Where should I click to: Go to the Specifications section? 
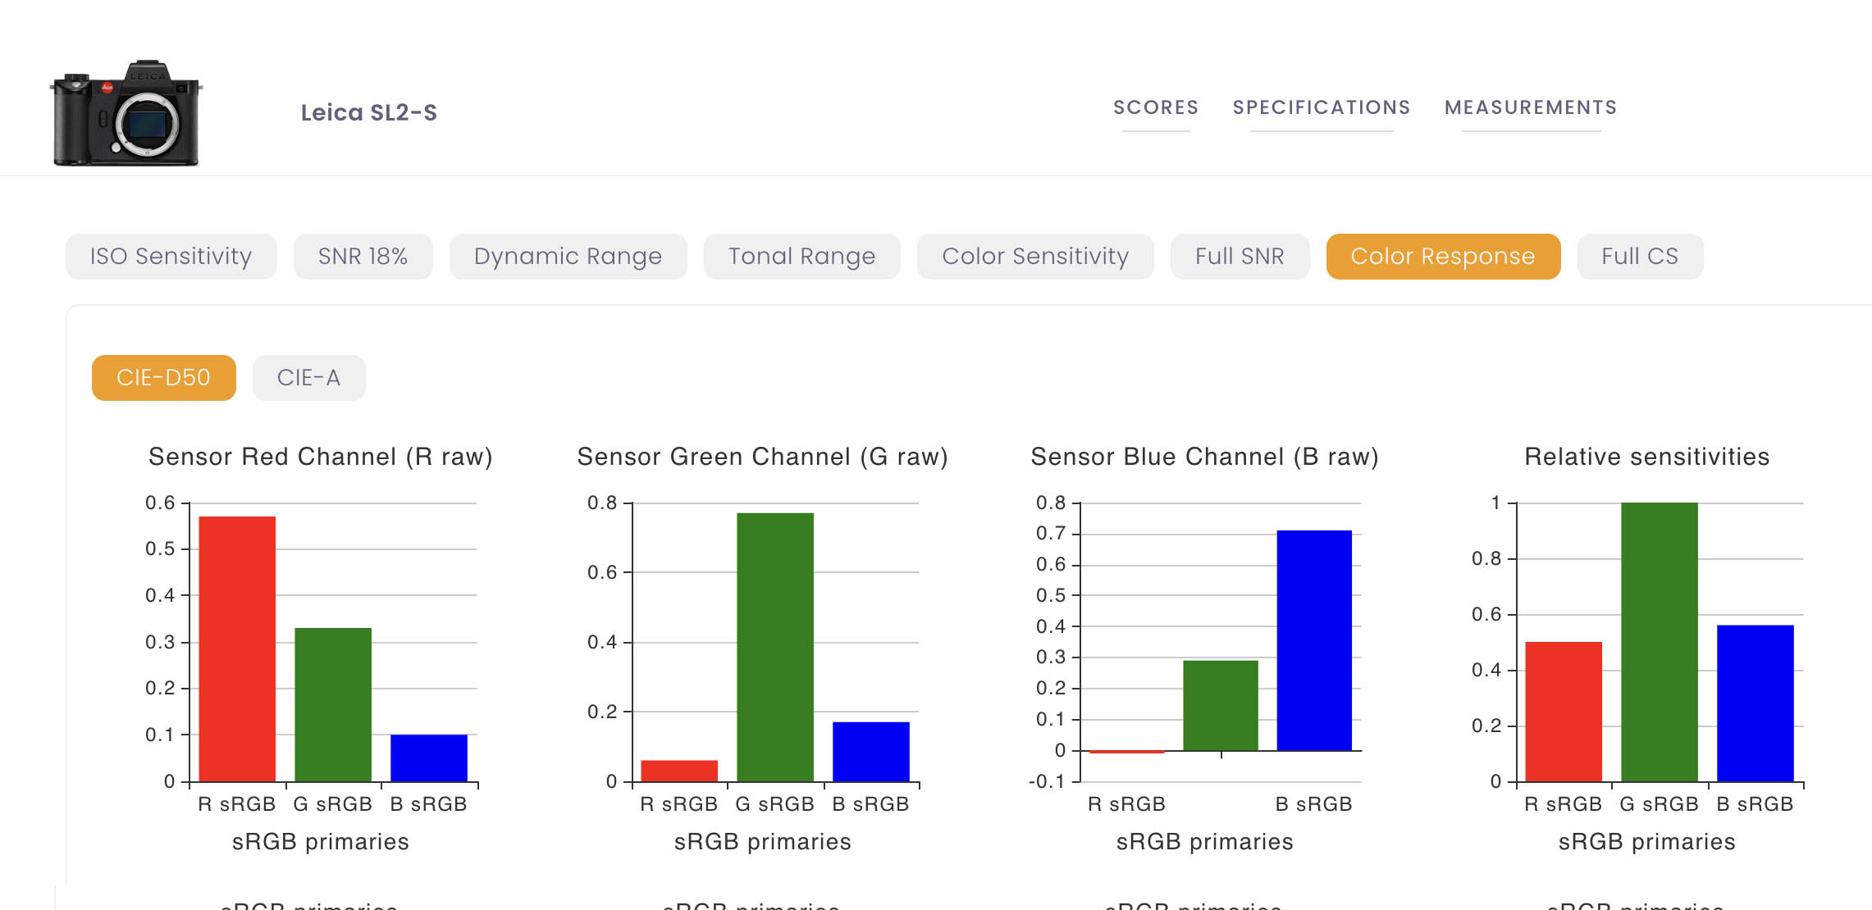click(x=1322, y=107)
